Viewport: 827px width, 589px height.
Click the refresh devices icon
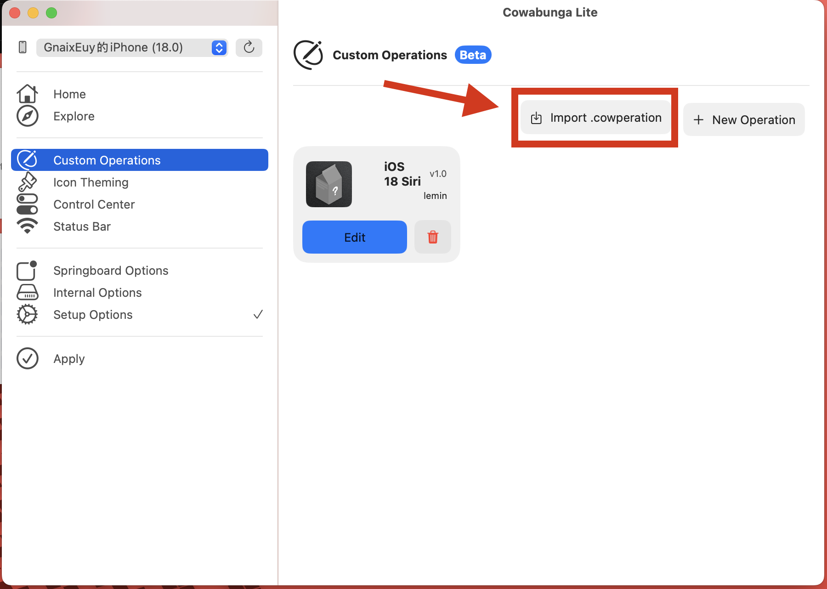(249, 47)
